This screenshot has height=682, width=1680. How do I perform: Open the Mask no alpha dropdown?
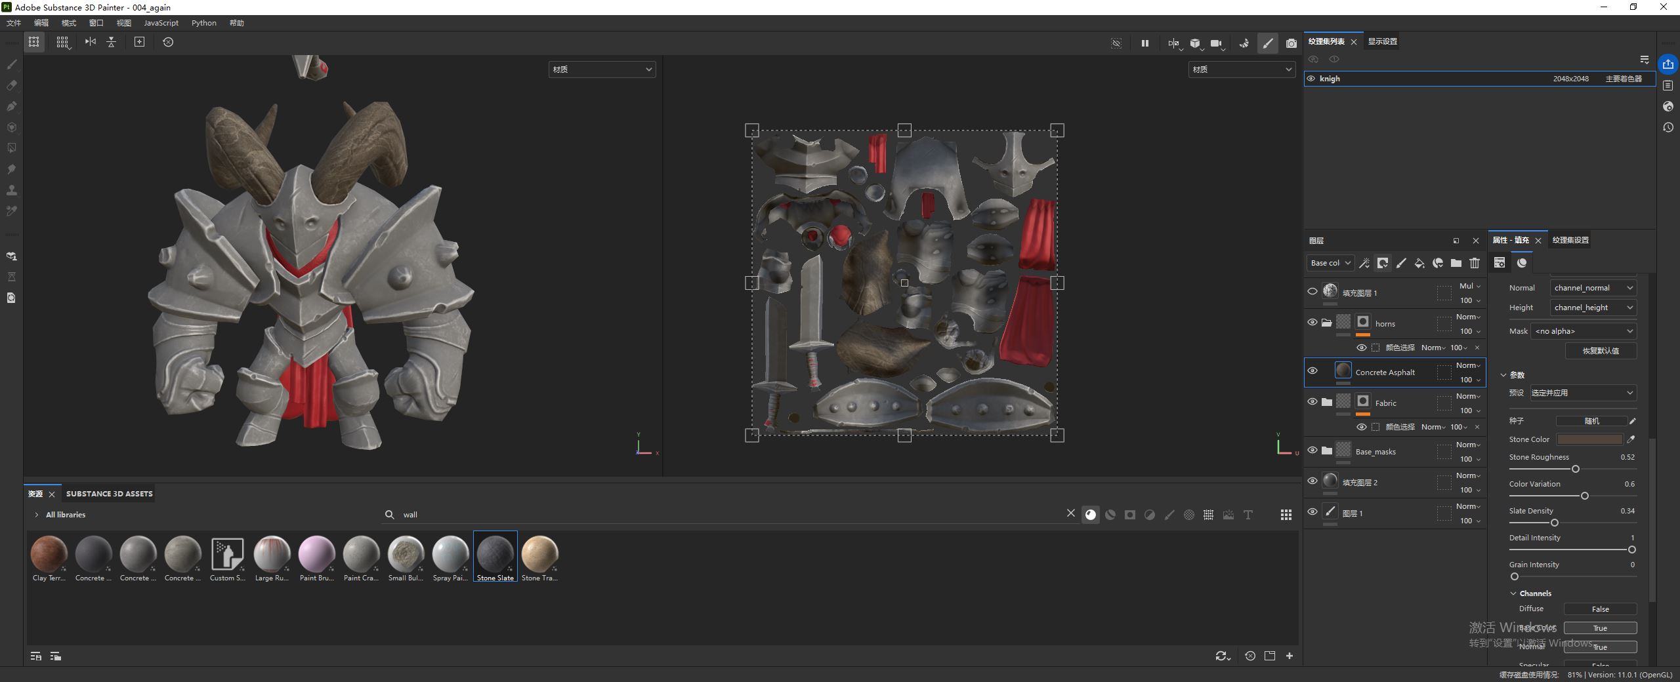(x=1583, y=331)
